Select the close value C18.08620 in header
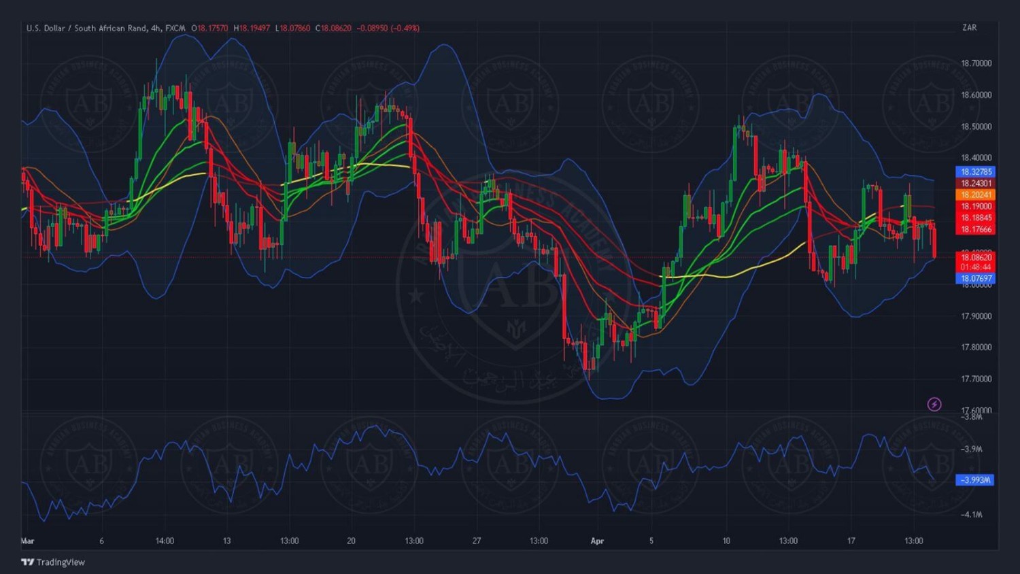This screenshot has height=574, width=1020. (333, 28)
